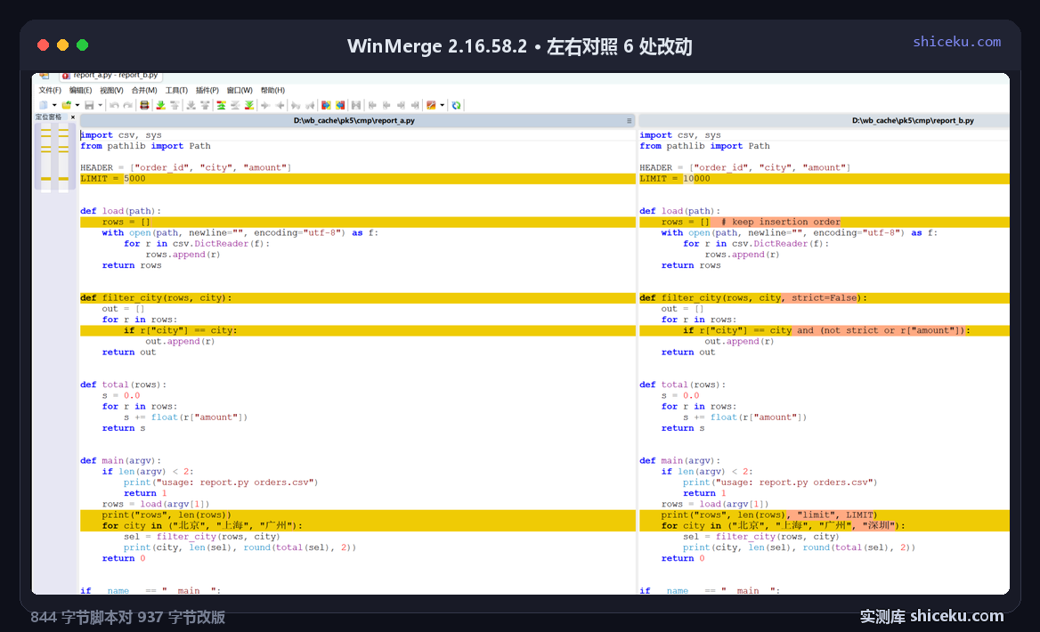1040x632 pixels.
Task: Open Options with the wrench icon
Action: pos(430,105)
